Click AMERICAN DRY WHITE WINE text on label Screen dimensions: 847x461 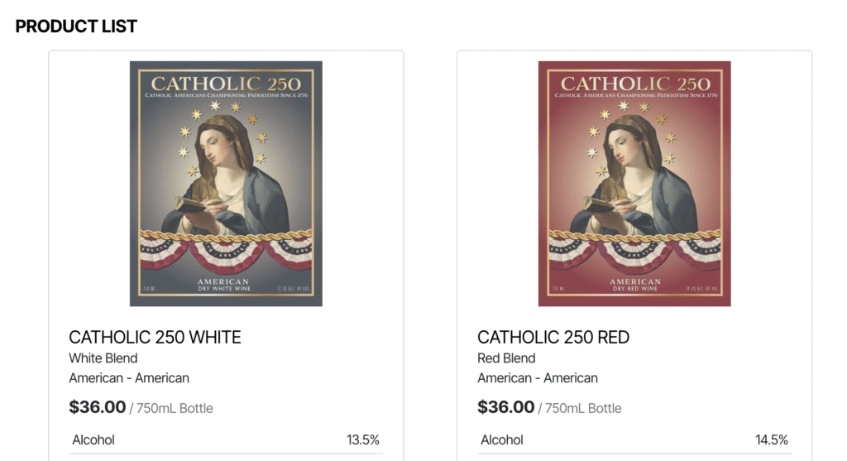(226, 286)
